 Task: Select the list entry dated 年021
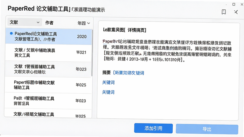[x=48, y=53]
